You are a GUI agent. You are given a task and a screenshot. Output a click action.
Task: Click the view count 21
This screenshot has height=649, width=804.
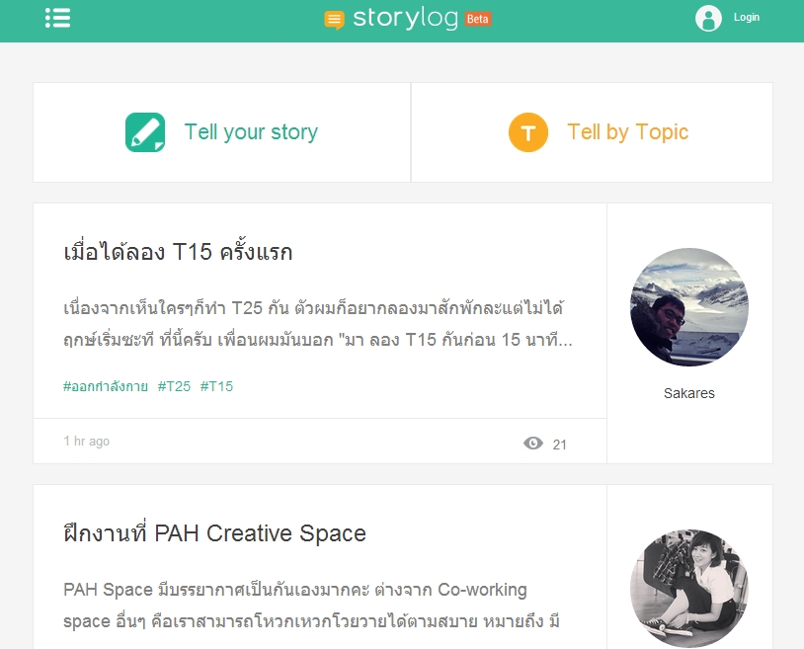pos(559,445)
